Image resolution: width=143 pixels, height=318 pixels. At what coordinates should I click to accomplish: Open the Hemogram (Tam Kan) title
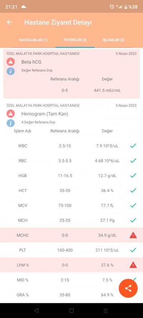click(45, 114)
